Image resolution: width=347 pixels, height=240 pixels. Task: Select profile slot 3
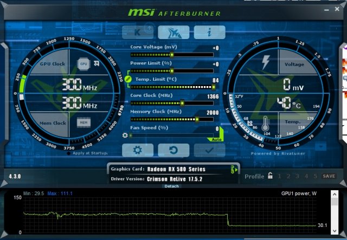(x=297, y=176)
